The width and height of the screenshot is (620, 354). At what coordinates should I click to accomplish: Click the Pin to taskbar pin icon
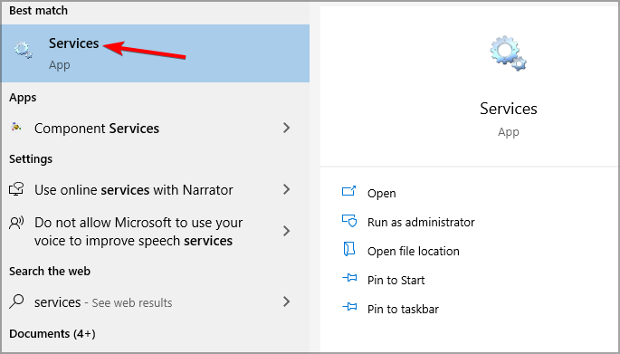pos(349,307)
